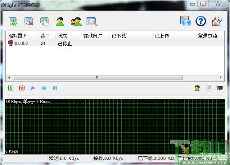Screen dimensions: 230x165
Task: Sort by 在线用户 column header
Action: pos(95,36)
